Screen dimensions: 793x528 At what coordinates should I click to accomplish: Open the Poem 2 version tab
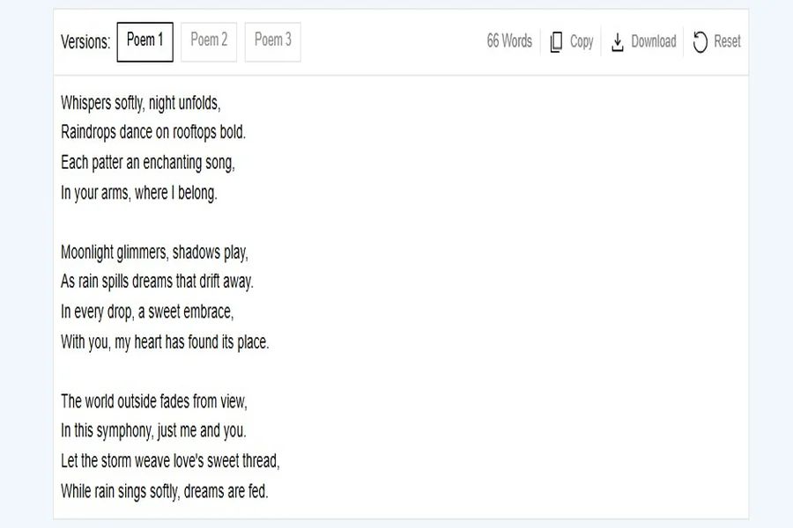click(x=209, y=41)
